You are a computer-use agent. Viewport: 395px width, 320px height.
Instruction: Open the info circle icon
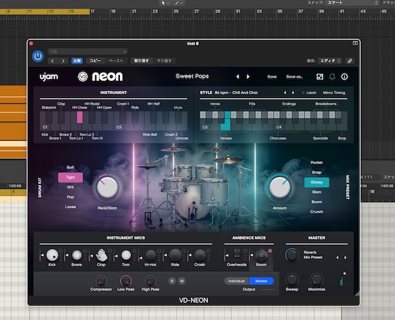[x=344, y=76]
